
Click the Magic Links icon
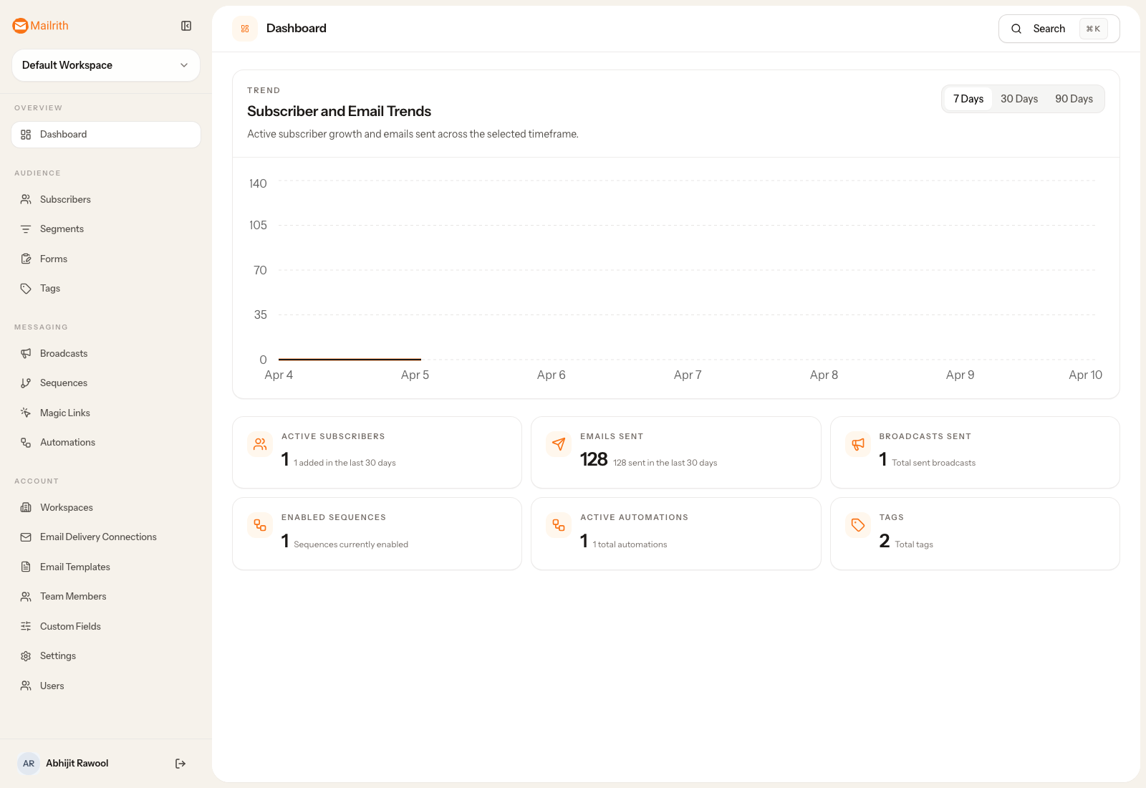[26, 413]
